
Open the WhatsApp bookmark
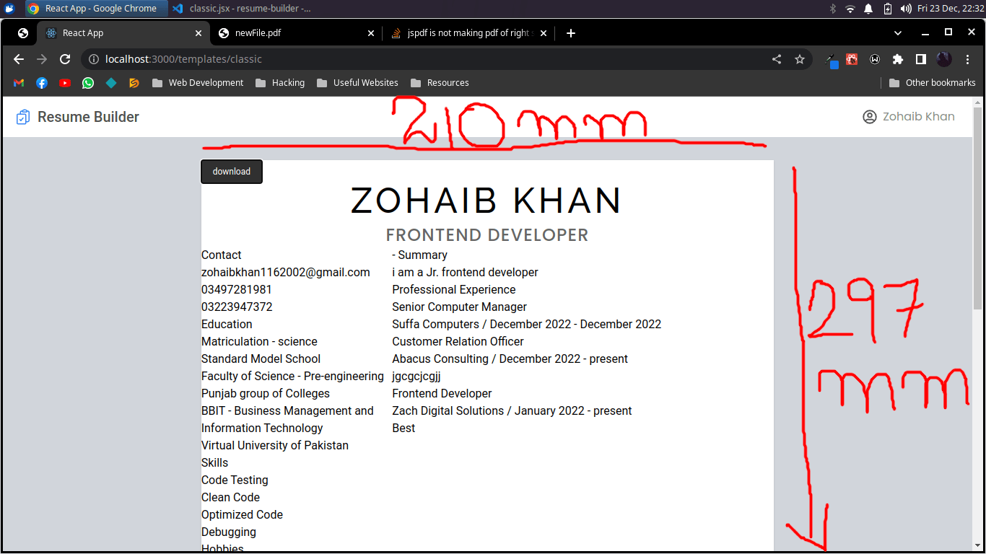coord(88,83)
